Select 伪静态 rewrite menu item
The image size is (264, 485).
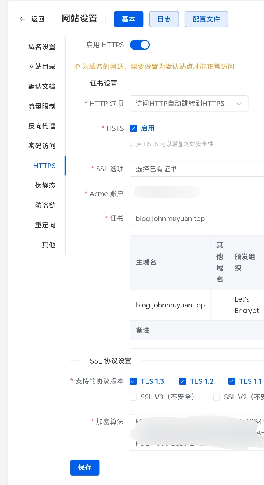tap(45, 185)
